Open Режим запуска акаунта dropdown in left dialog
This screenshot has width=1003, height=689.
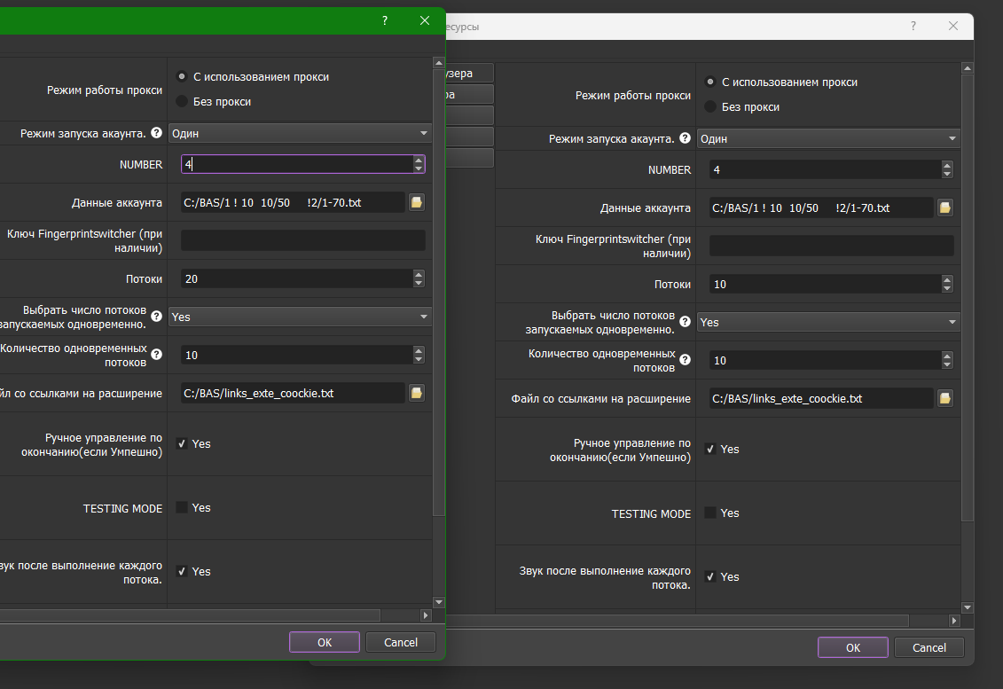coord(300,133)
